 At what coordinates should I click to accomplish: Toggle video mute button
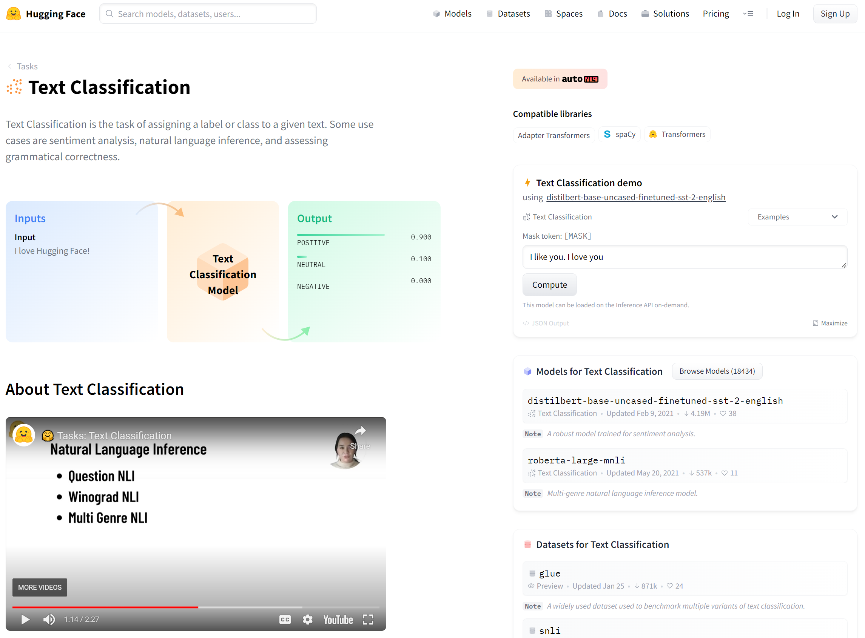pyautogui.click(x=48, y=618)
